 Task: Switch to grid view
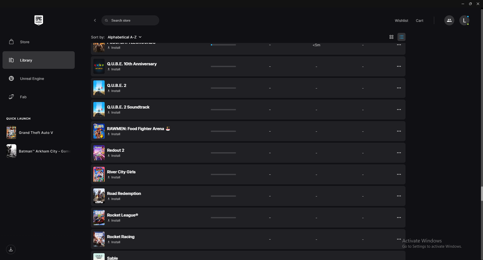[391, 37]
